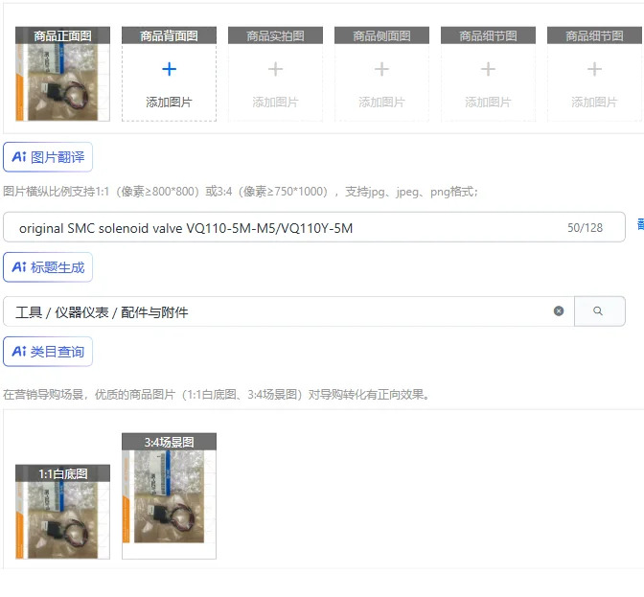Click the 50/128 character counter

click(585, 228)
